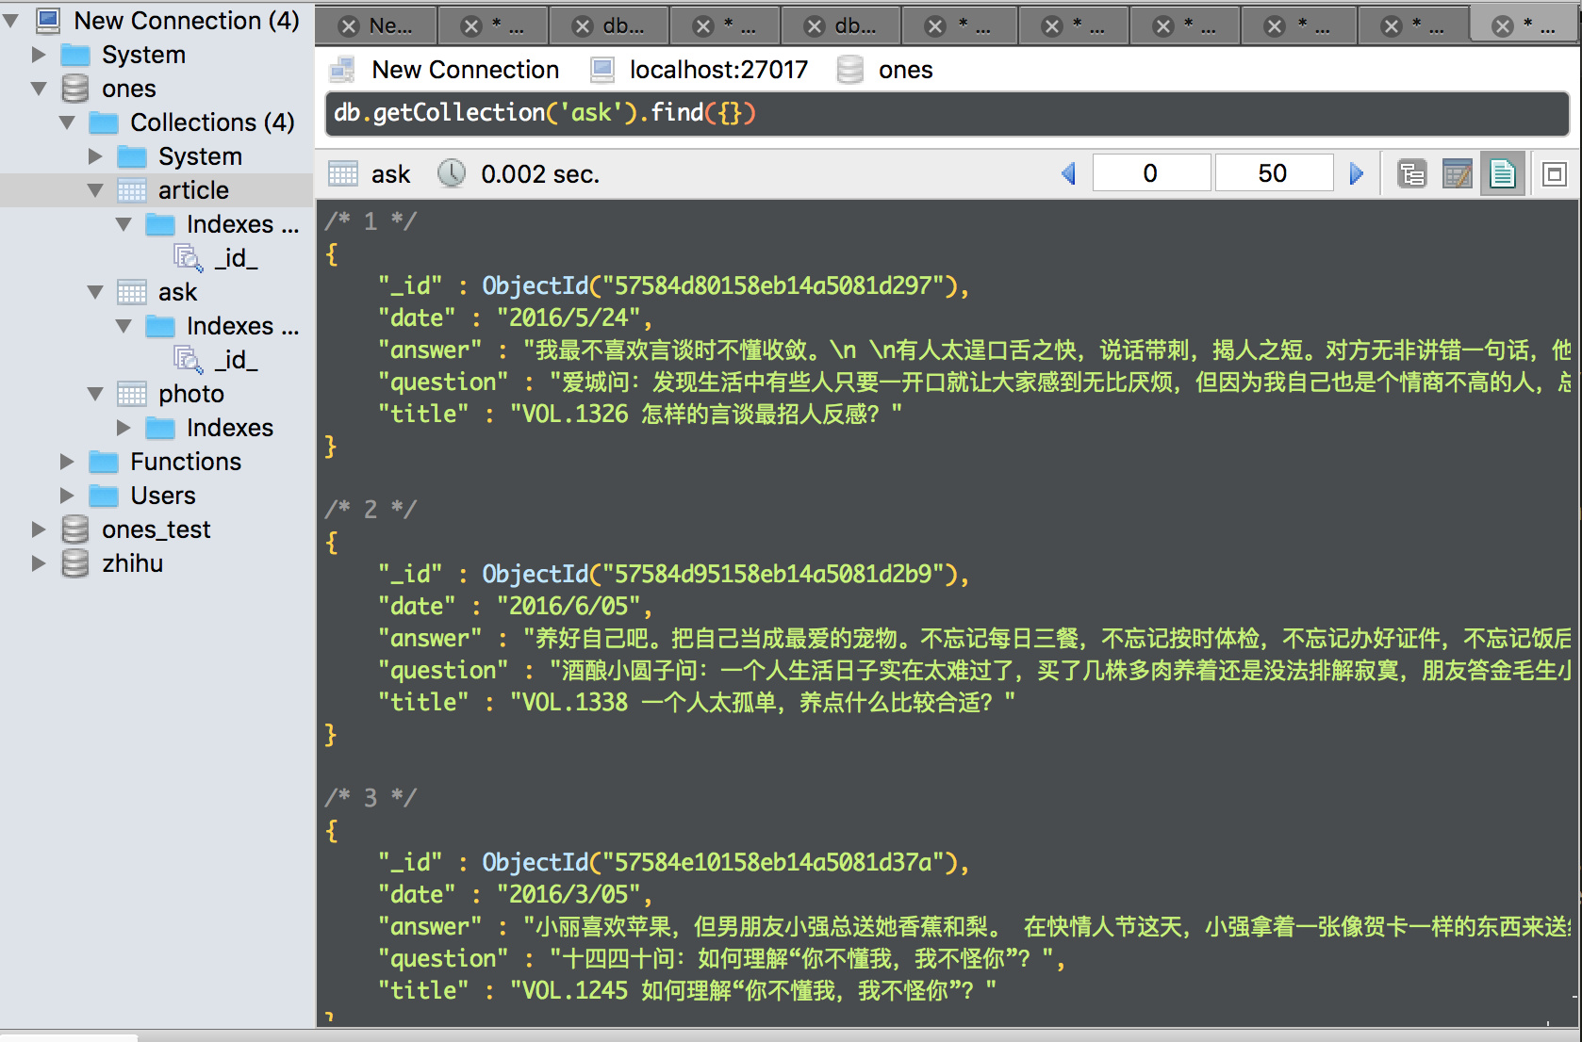Click the Functions folder icon
The image size is (1582, 1042).
click(x=104, y=462)
